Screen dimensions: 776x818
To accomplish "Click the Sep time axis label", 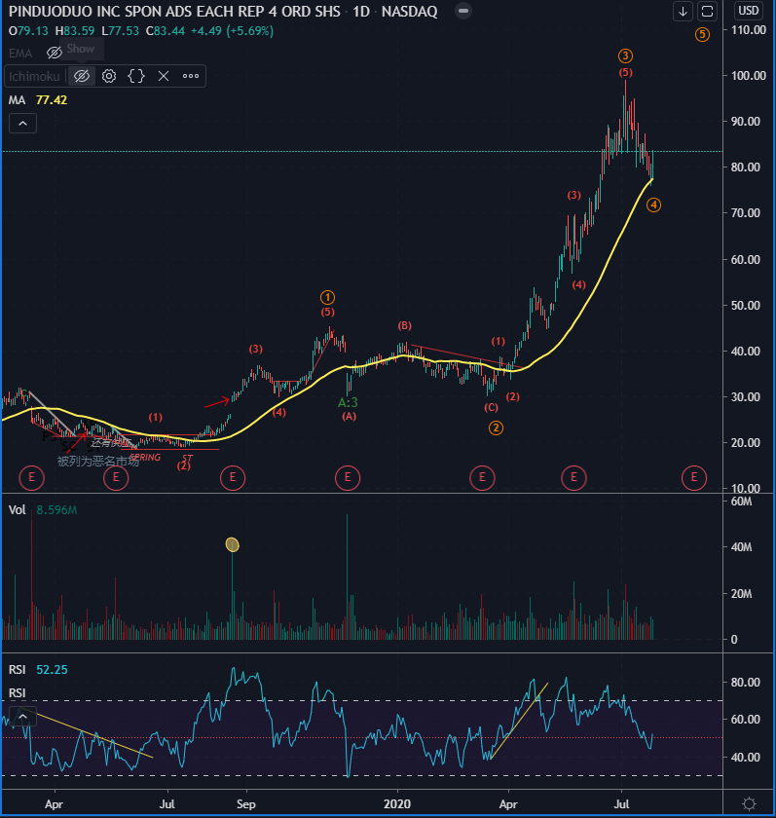I will pos(245,804).
